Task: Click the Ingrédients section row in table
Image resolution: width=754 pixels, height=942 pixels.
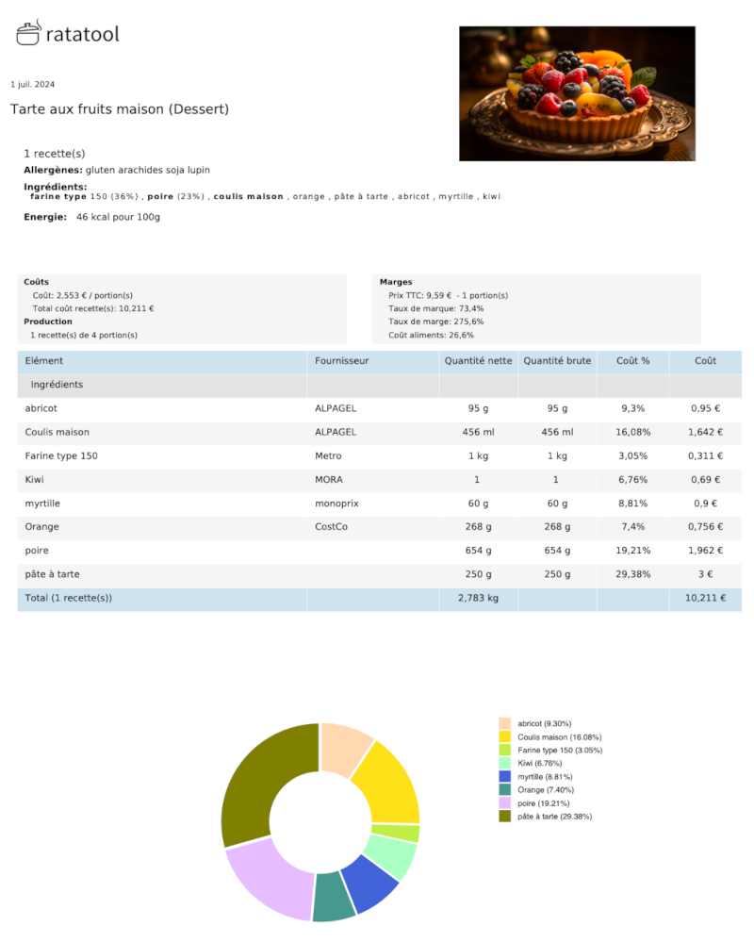Action: tap(57, 385)
